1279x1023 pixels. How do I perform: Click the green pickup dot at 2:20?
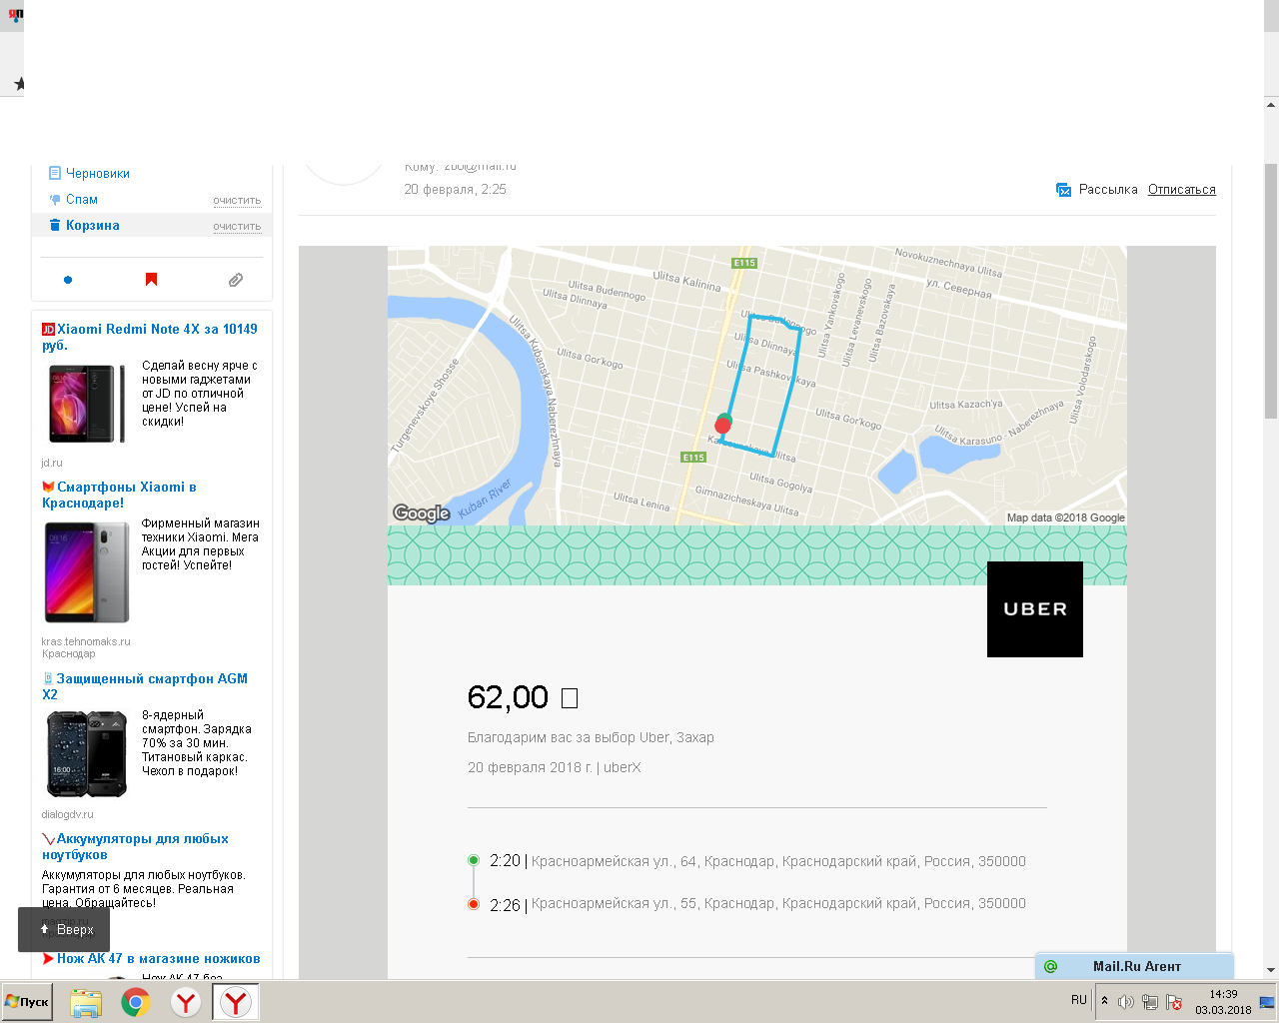474,860
